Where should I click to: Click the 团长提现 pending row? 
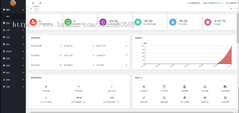click(112, 65)
